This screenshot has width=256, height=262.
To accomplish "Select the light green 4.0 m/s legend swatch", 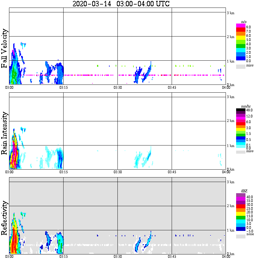I will pos(241,42).
